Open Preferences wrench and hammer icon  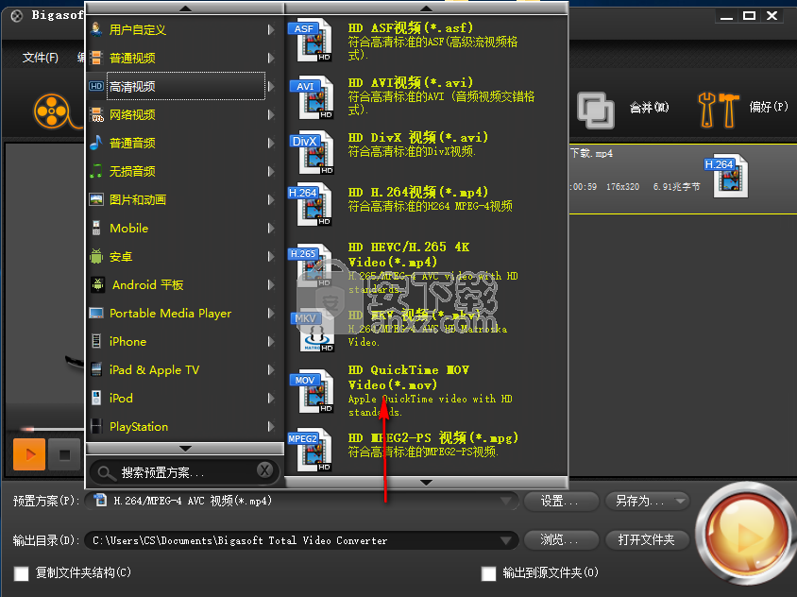[x=719, y=110]
